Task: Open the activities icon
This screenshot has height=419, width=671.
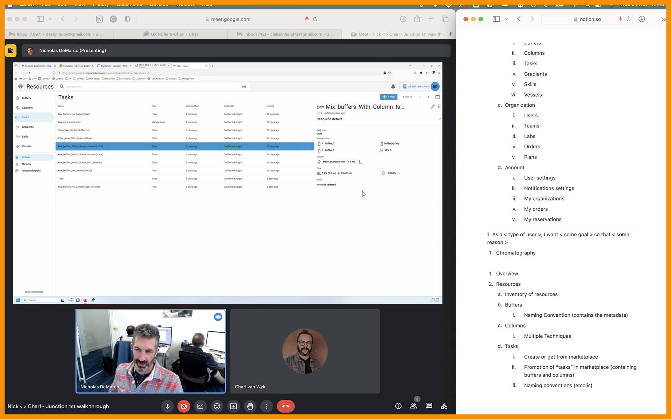Action: 444,406
